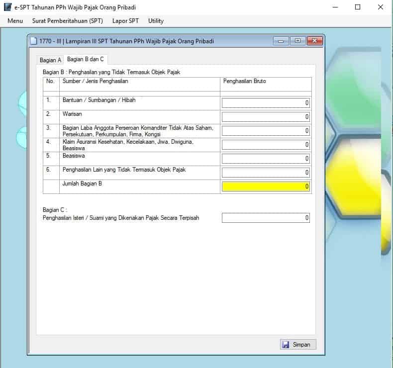The image size is (393, 368).
Task: Click the yellow Jumlah Bagian B total field
Action: point(266,186)
